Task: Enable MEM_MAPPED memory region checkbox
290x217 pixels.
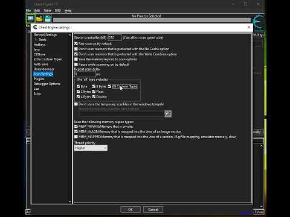Action: 76,137
